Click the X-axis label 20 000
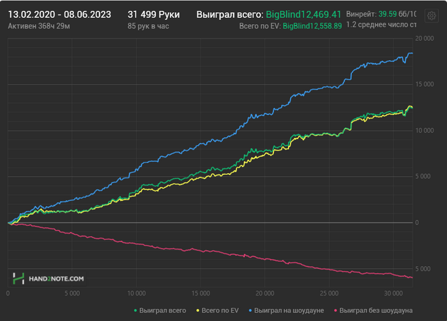447x321 pixels. [x=265, y=294]
